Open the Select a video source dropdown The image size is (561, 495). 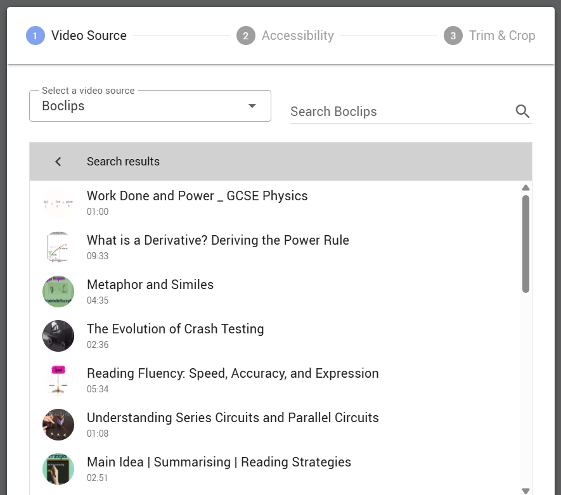tap(150, 106)
